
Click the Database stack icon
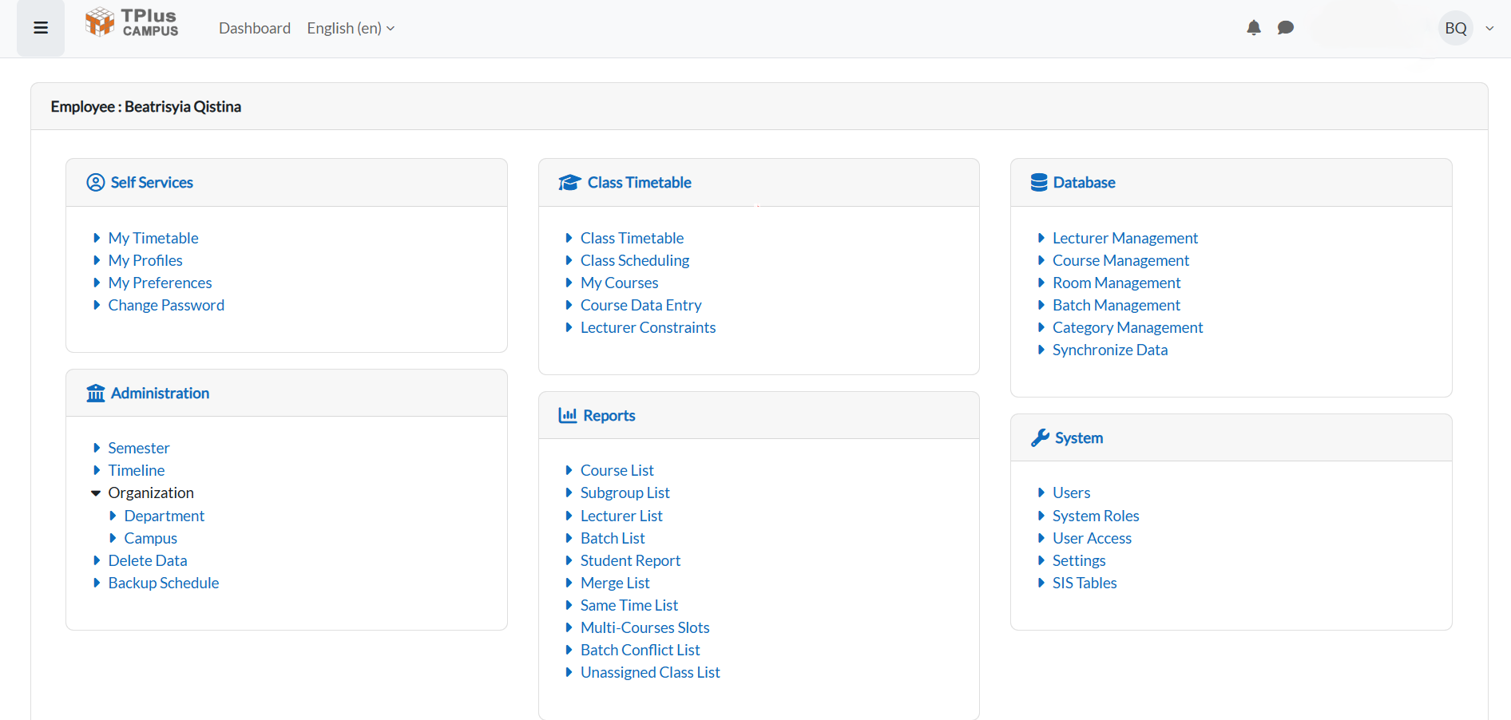1039,183
